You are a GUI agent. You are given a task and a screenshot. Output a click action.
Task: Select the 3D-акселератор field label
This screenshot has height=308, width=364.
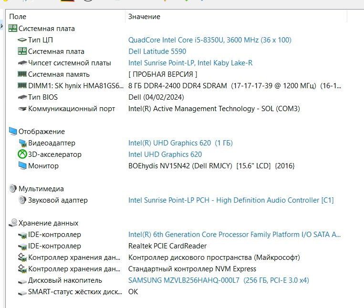click(54, 154)
